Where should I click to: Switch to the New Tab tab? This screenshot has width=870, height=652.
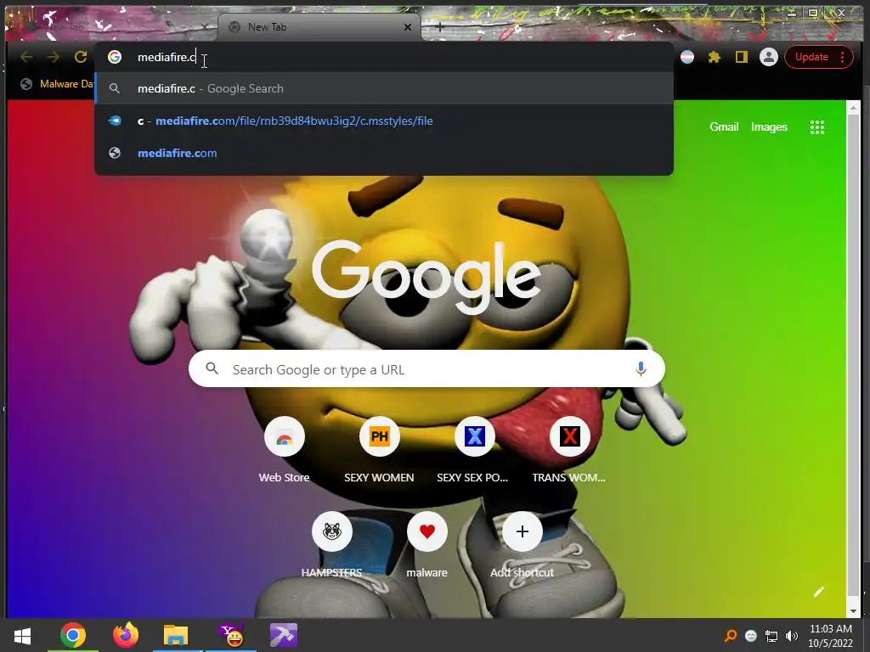pos(319,27)
